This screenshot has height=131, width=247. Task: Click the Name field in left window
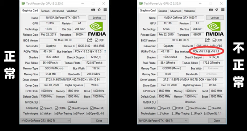tap(63, 18)
